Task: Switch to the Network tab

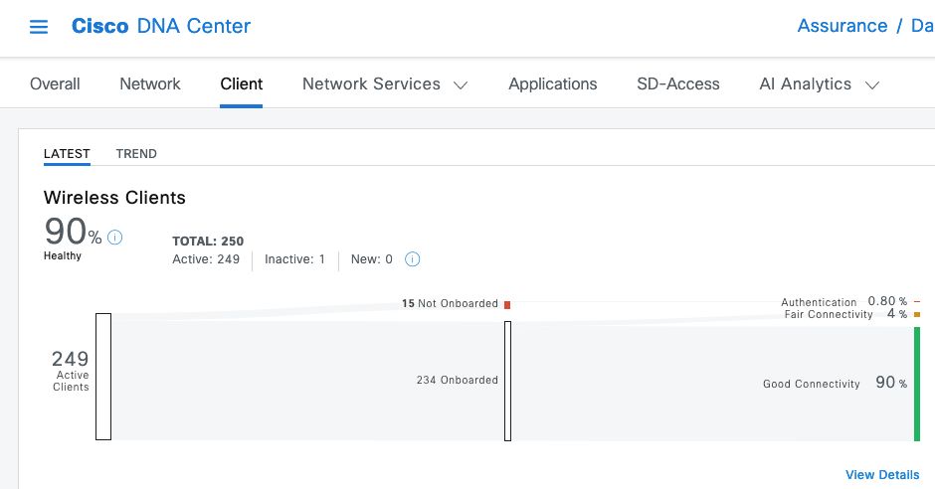Action: (x=150, y=83)
